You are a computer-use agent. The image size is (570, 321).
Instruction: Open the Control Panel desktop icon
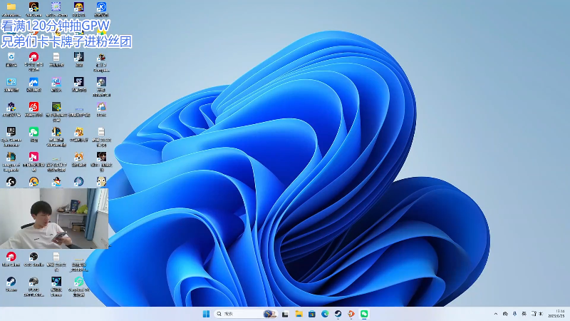tap(11, 81)
